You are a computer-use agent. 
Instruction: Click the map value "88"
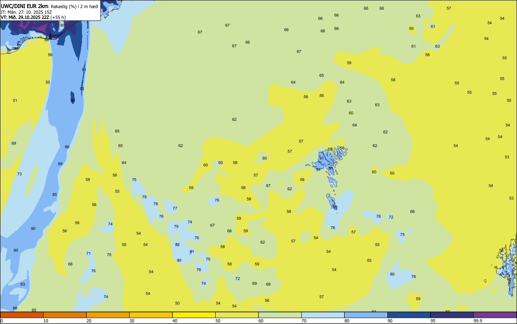coord(15,308)
